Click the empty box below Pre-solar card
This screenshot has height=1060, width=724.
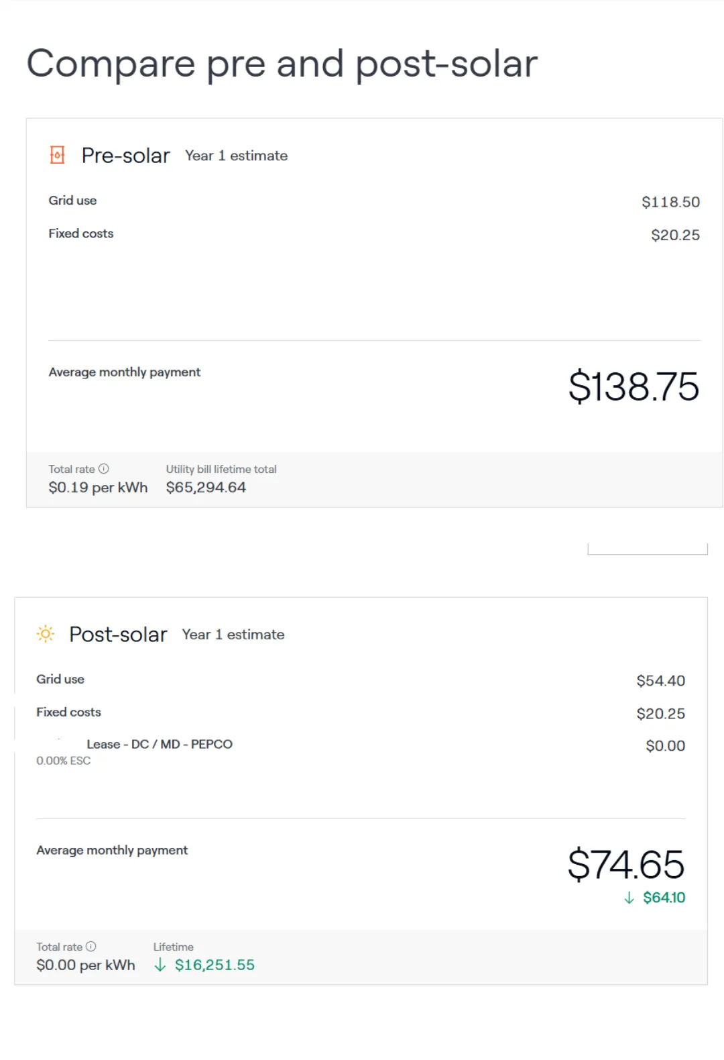tap(648, 549)
